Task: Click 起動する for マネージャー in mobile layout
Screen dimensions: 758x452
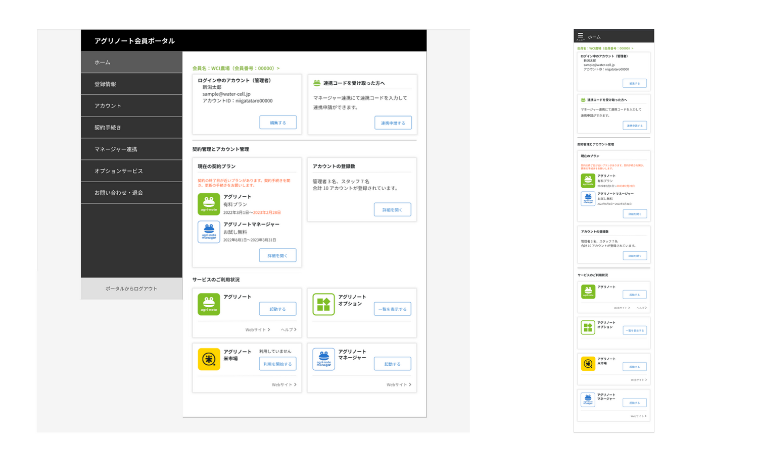Action: 635,403
